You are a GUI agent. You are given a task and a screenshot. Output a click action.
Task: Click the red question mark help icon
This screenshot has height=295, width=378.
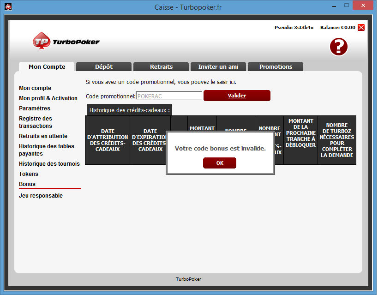click(338, 47)
